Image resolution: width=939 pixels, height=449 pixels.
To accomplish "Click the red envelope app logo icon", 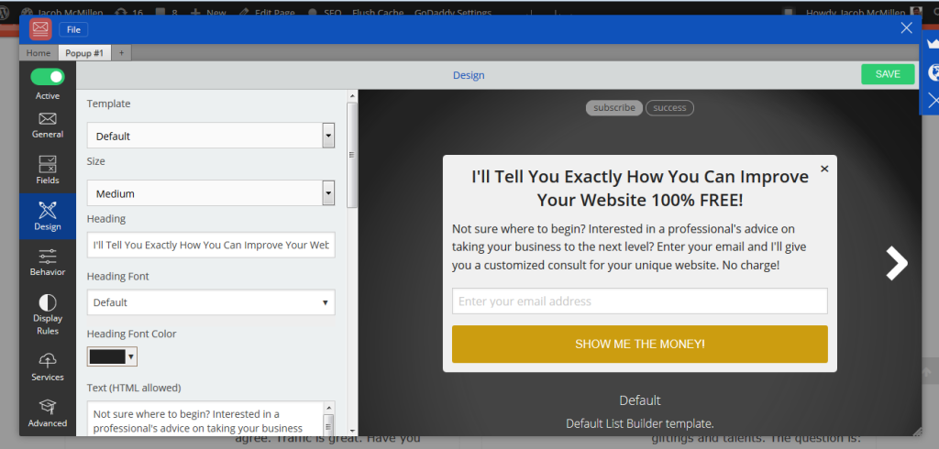I will [40, 28].
